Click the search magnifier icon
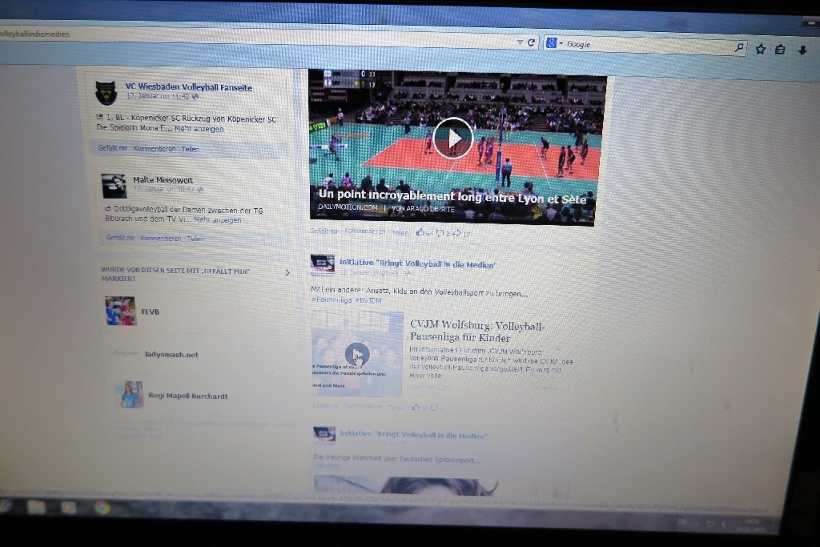820x547 pixels. [x=739, y=48]
